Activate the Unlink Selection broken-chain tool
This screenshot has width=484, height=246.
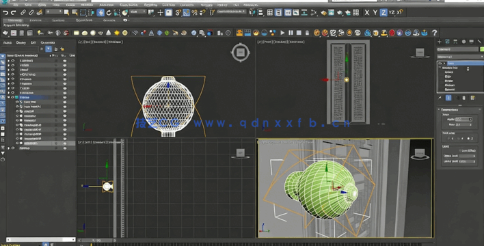31,13
